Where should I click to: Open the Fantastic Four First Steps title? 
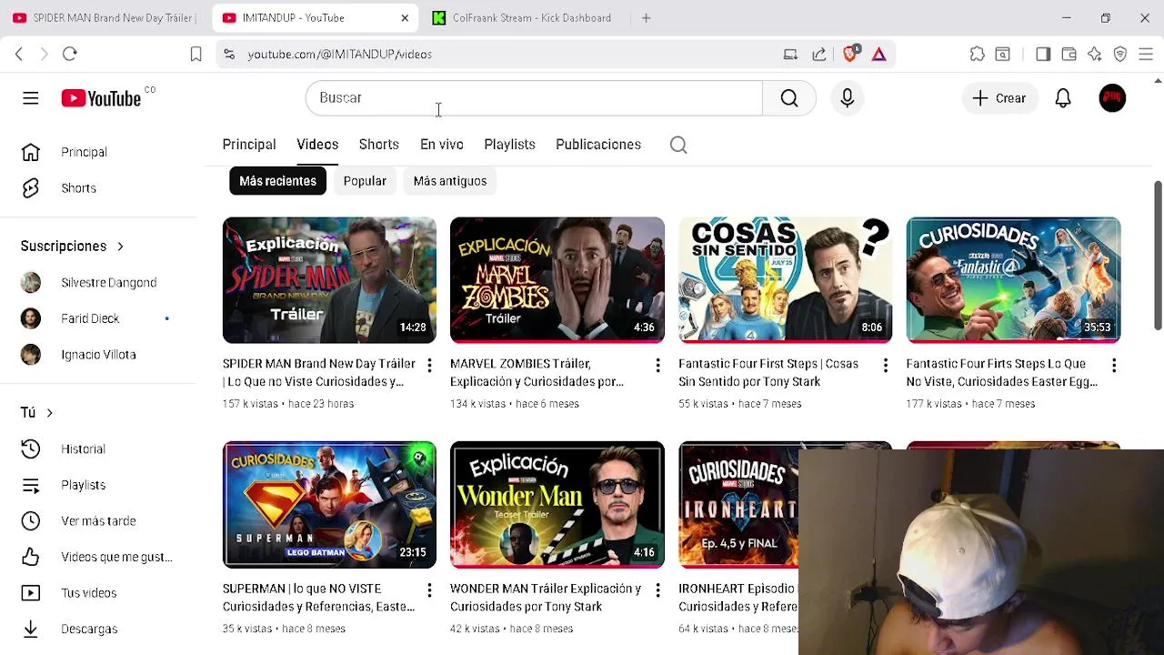coord(768,373)
